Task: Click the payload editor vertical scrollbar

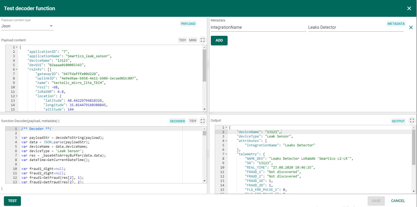Action: (x=204, y=65)
